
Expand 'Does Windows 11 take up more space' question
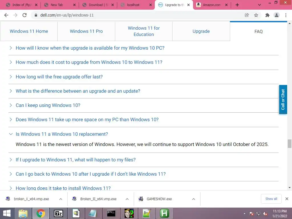pyautogui.click(x=87, y=119)
